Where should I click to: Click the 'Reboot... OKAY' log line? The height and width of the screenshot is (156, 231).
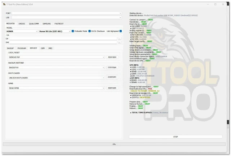pos(136,108)
